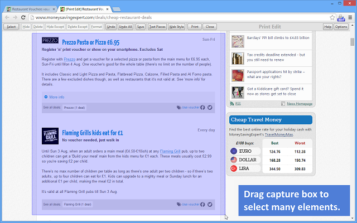
Task: Follow the Prezzo link in the deal text
Action: click(x=69, y=60)
